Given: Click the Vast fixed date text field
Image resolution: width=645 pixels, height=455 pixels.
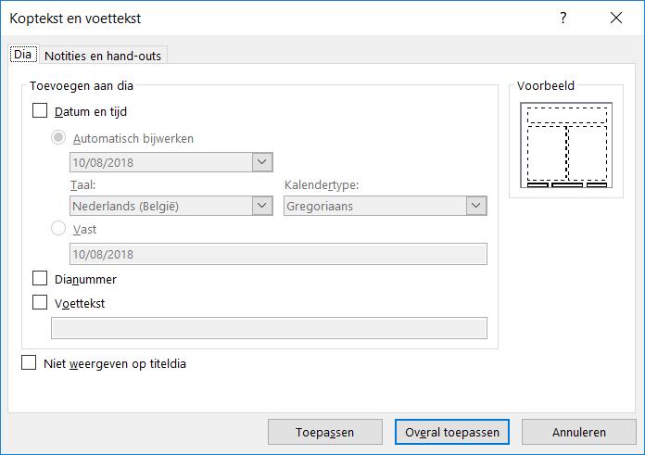Looking at the screenshot, I should pyautogui.click(x=278, y=254).
